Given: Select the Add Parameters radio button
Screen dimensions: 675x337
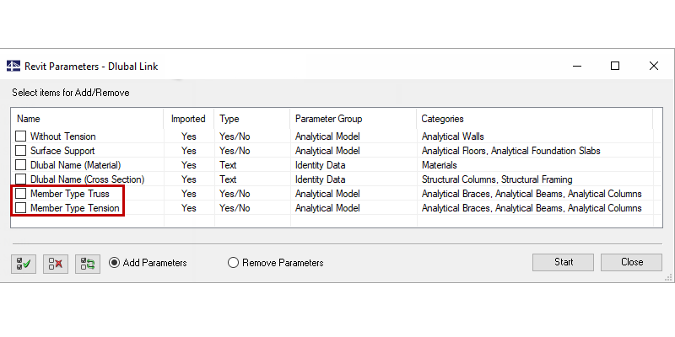Looking at the screenshot, I should 115,263.
